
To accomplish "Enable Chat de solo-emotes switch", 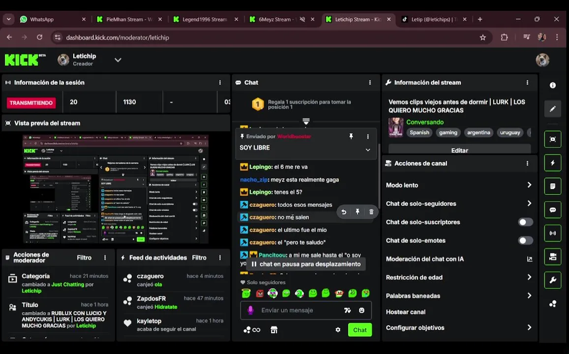I will point(525,240).
